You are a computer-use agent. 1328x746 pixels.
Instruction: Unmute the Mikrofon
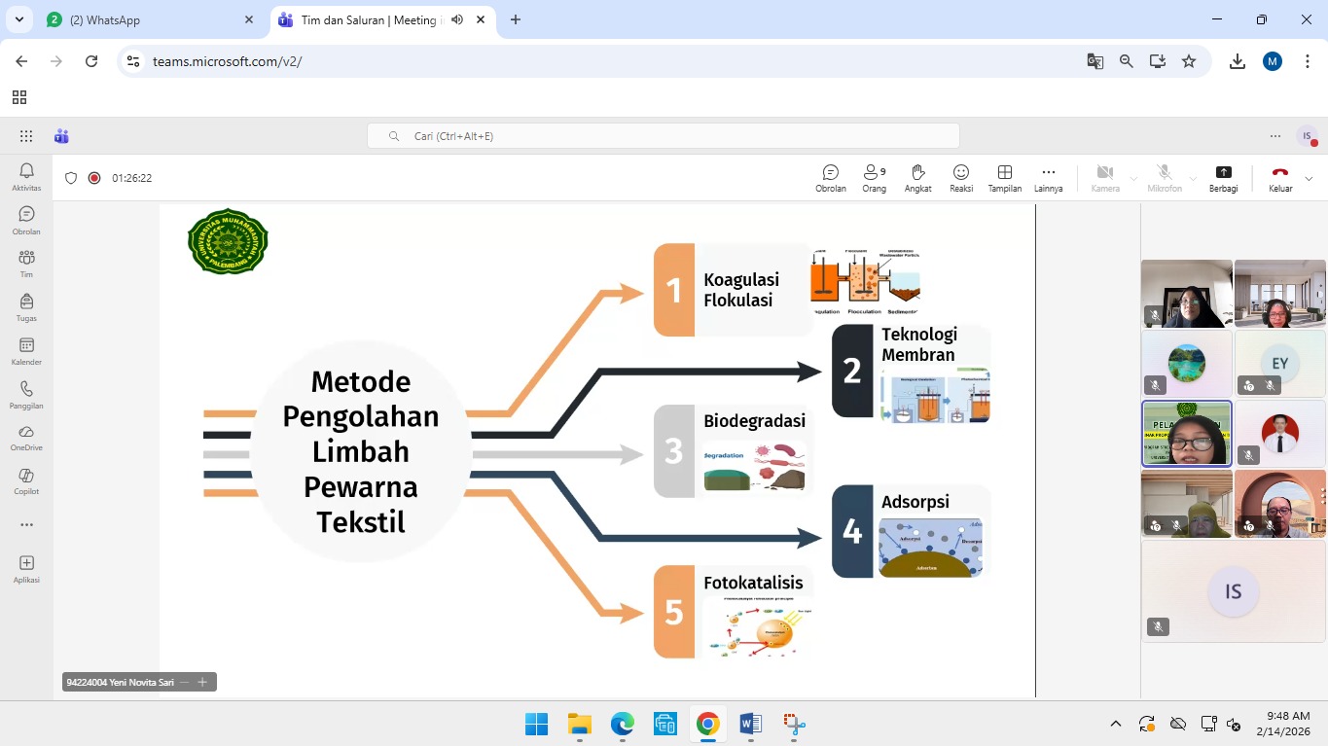tap(1164, 177)
